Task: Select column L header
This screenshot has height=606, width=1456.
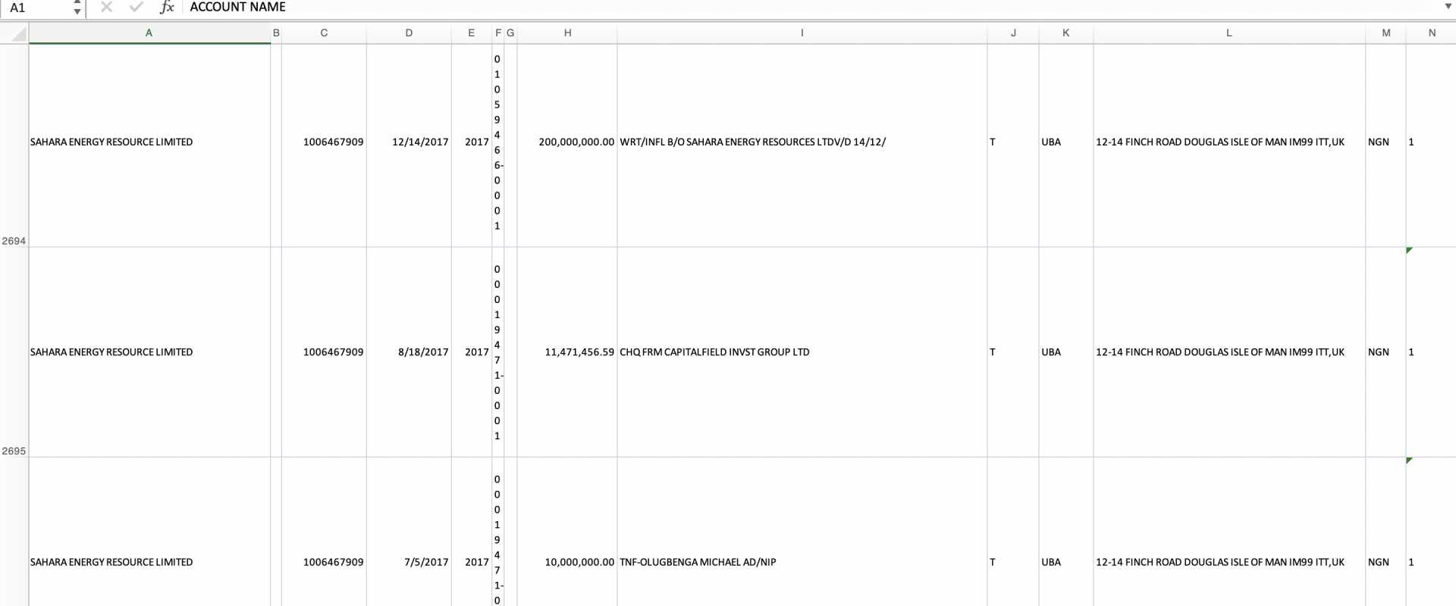Action: (x=1229, y=33)
